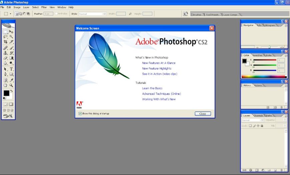Screen dimensions: 290x175
Task: Switch to the Swatches tab
Action: coord(257,55)
